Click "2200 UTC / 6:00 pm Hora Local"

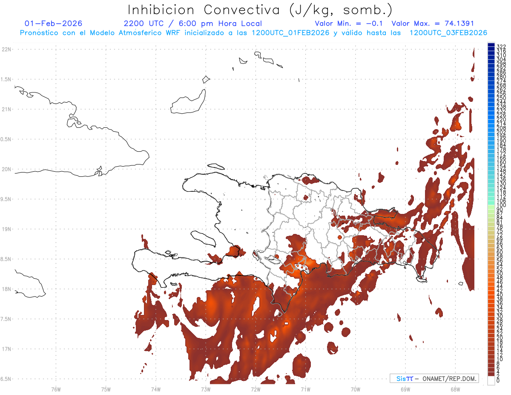point(192,23)
